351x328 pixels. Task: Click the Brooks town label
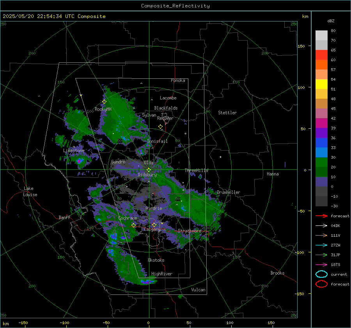pyautogui.click(x=277, y=273)
